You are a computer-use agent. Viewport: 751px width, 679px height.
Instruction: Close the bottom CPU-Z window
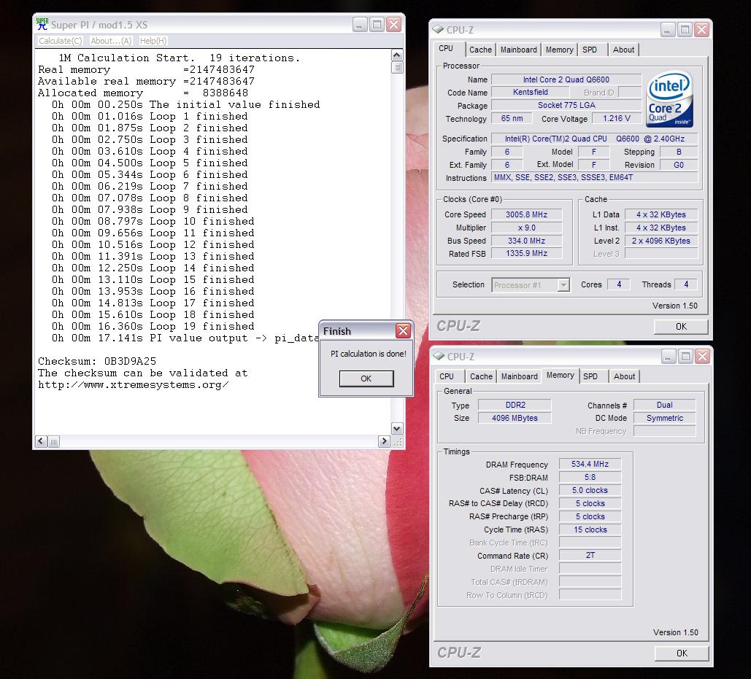(703, 357)
